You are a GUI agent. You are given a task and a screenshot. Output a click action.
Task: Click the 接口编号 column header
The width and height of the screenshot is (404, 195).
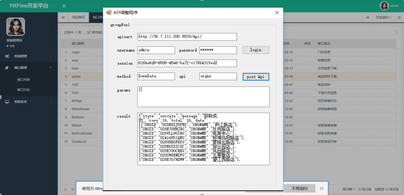tap(78, 44)
